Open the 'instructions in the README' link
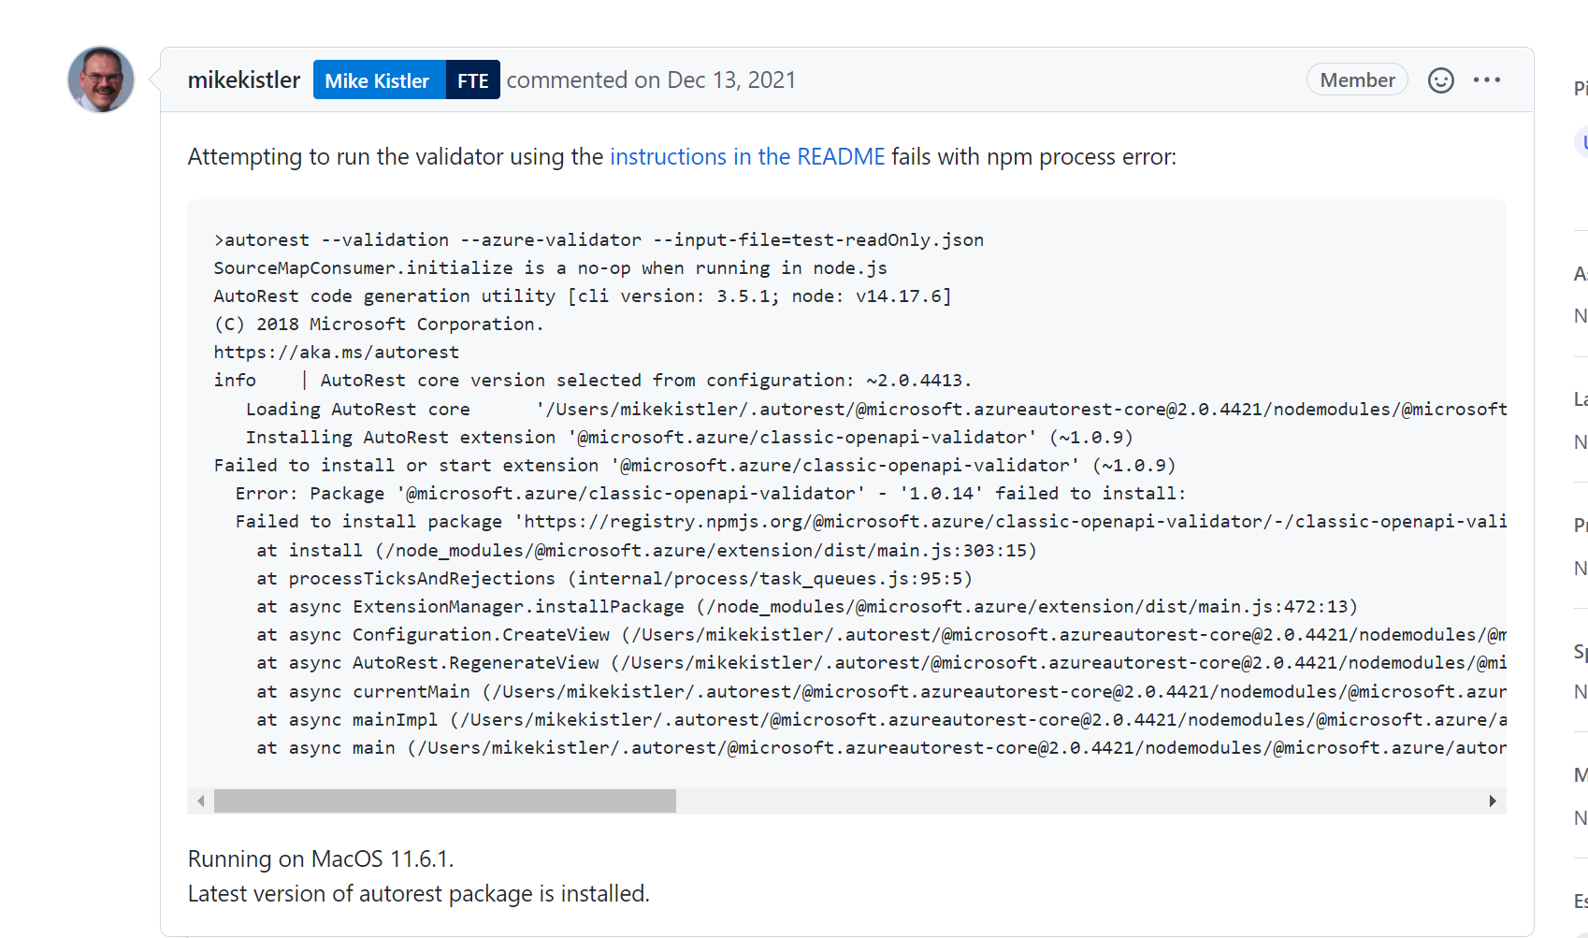Image resolution: width=1588 pixels, height=938 pixels. click(x=746, y=156)
